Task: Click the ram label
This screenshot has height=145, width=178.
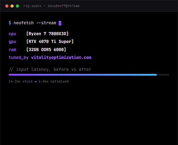Action: pyautogui.click(x=12, y=50)
